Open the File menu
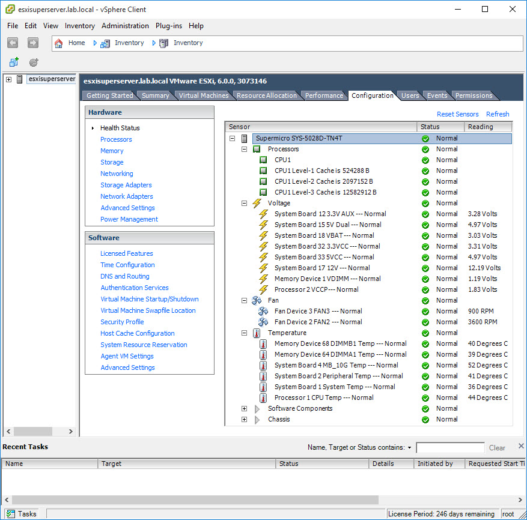 coord(13,26)
